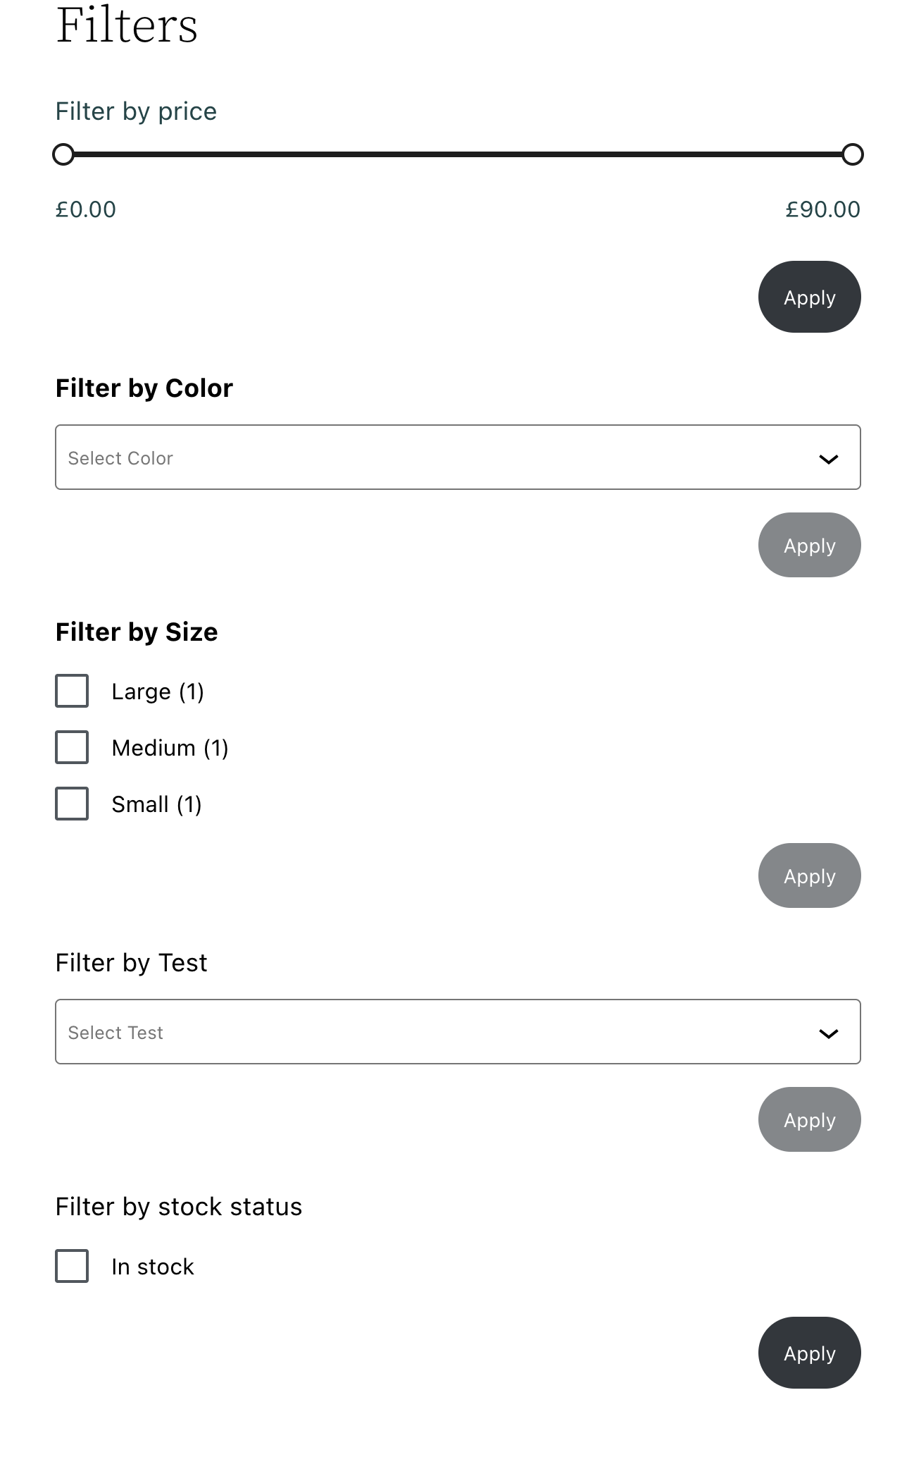Expand the Test dropdown via its chevron
This screenshot has width=914, height=1469.
click(830, 1032)
